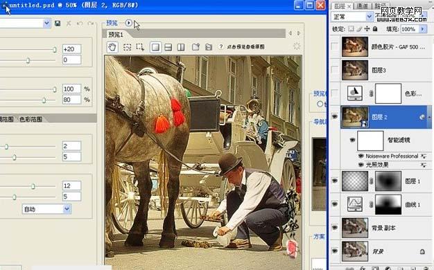Viewport: 434px width, 270px height.
Task: Click the slider handle next to +20
Action: coord(55,49)
